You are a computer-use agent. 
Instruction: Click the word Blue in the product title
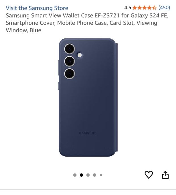pyautogui.click(x=35, y=30)
